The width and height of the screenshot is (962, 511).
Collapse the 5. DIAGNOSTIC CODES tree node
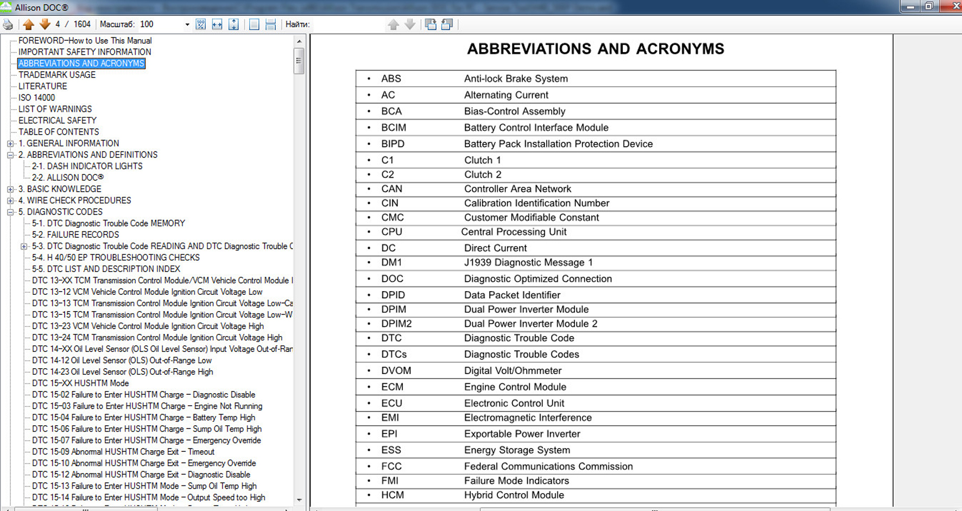tap(10, 212)
